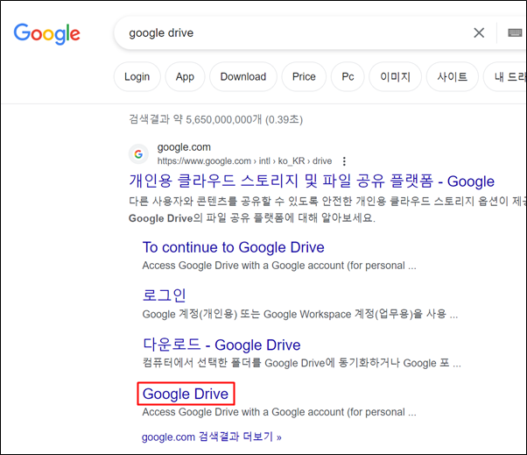Select the Price filter chip

tap(304, 77)
